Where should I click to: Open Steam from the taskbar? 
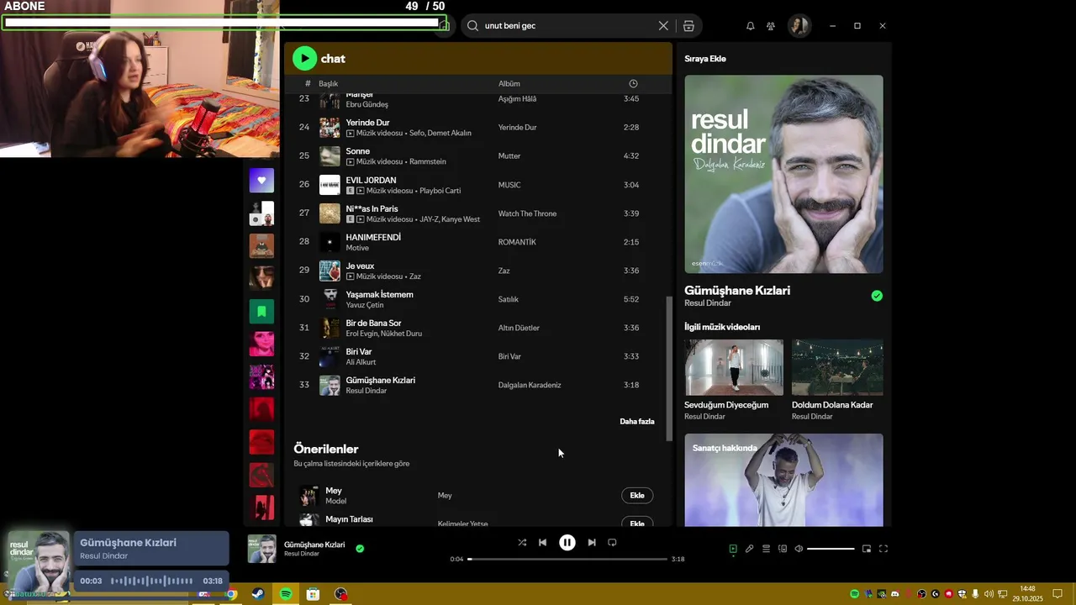click(x=258, y=594)
